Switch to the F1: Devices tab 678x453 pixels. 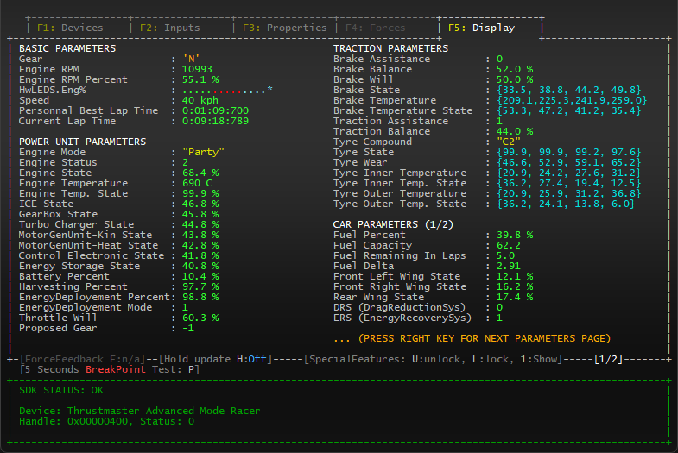pos(70,28)
